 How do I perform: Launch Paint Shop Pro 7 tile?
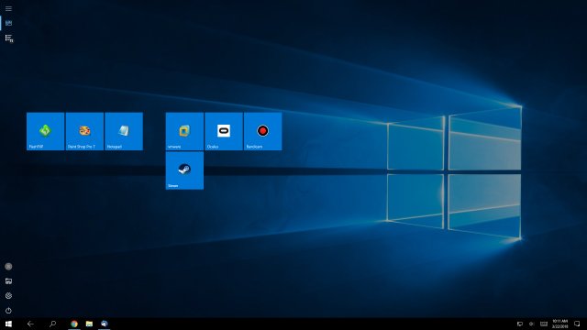[84, 131]
